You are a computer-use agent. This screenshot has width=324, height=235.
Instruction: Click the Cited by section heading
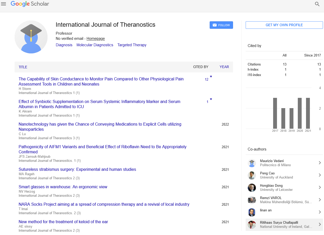(254, 46)
